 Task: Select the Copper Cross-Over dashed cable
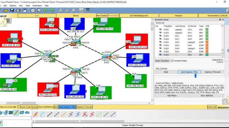pyautogui.click(x=56, y=114)
